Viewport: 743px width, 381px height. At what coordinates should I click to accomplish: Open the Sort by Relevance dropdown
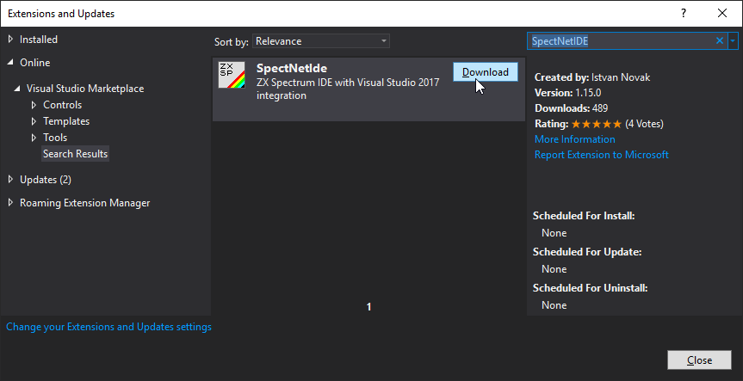(x=321, y=41)
